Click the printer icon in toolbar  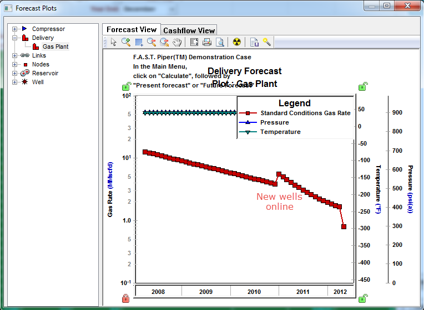(207, 42)
